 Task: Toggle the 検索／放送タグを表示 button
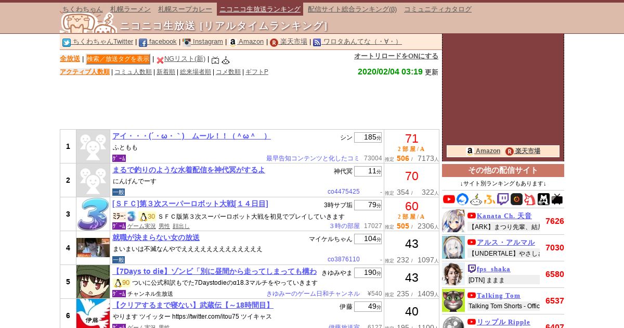click(x=118, y=59)
